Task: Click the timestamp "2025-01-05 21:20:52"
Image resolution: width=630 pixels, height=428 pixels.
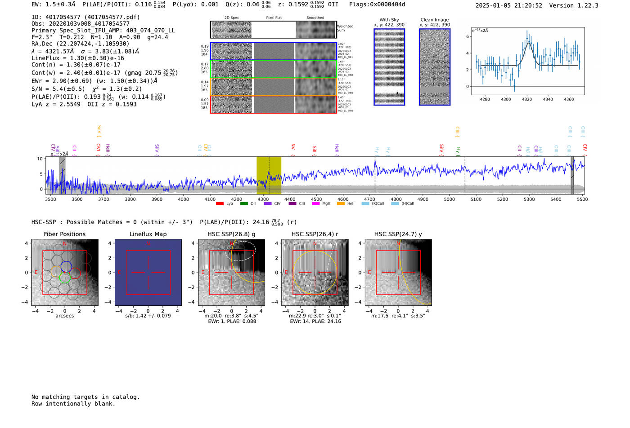Action: 509,5
